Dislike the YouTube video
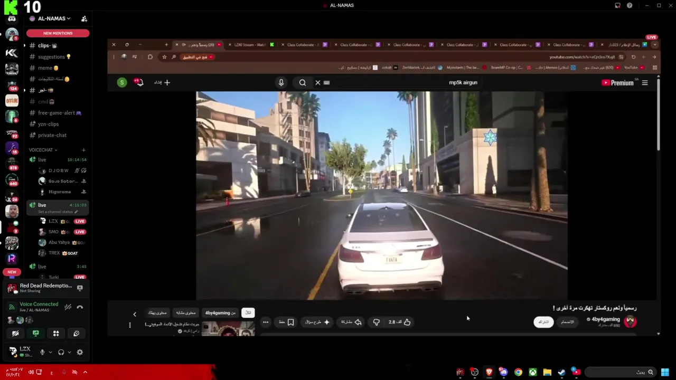Image resolution: width=676 pixels, height=380 pixels. pyautogui.click(x=376, y=322)
